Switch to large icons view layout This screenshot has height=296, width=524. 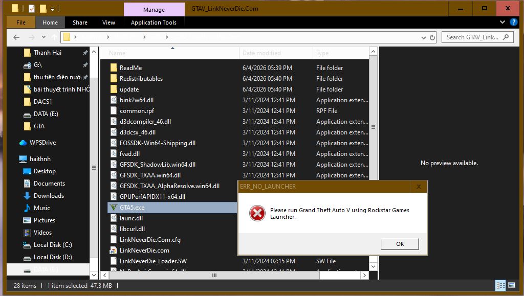512,285
